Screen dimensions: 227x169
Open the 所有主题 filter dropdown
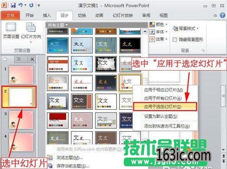[x=58, y=25]
